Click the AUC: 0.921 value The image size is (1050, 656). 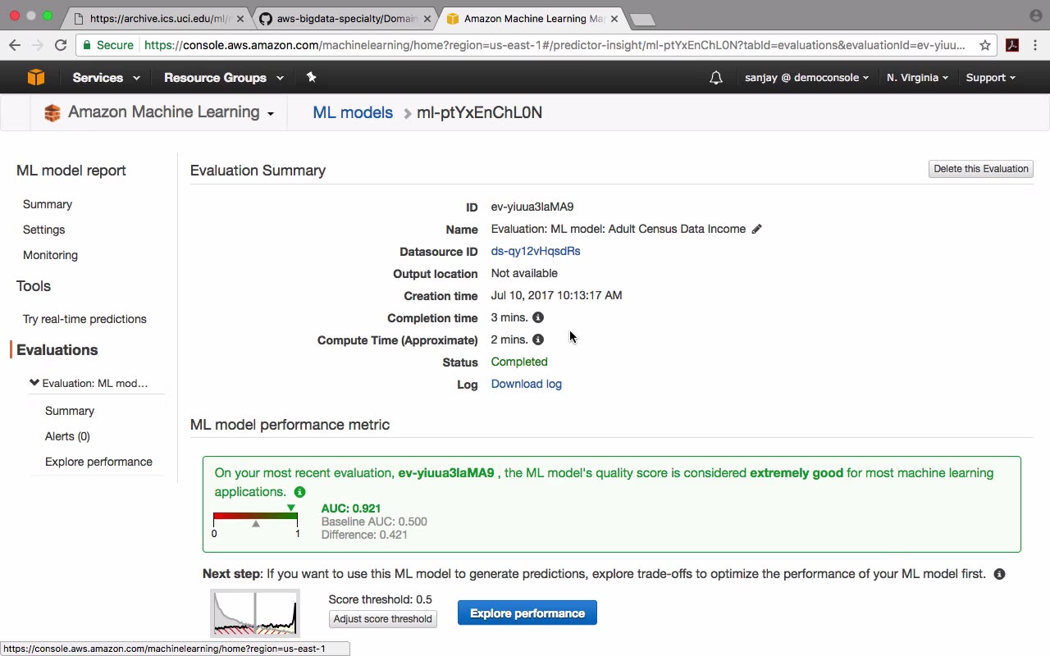(x=351, y=508)
